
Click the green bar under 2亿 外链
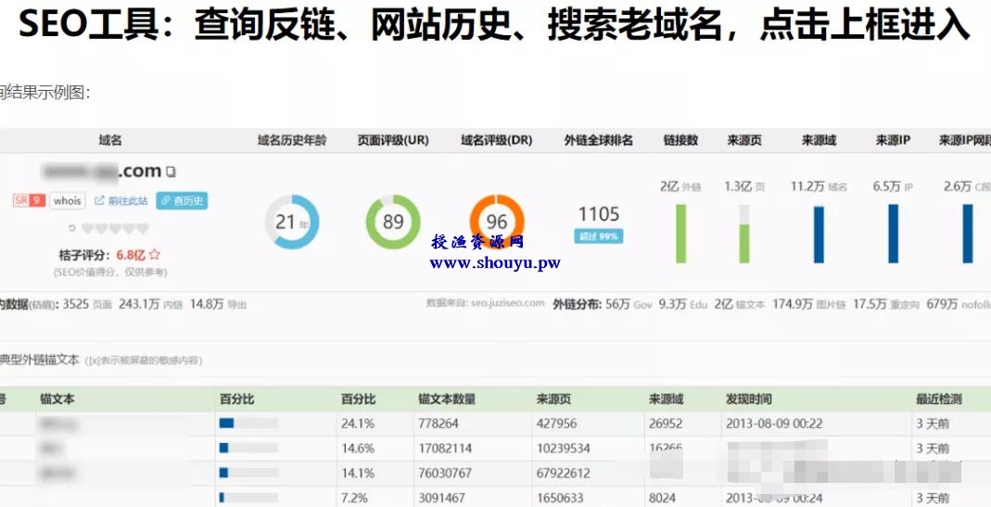[680, 234]
